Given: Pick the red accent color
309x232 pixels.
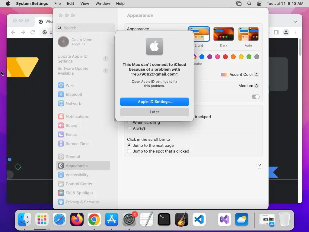Looking at the screenshot, I should pos(225,57).
